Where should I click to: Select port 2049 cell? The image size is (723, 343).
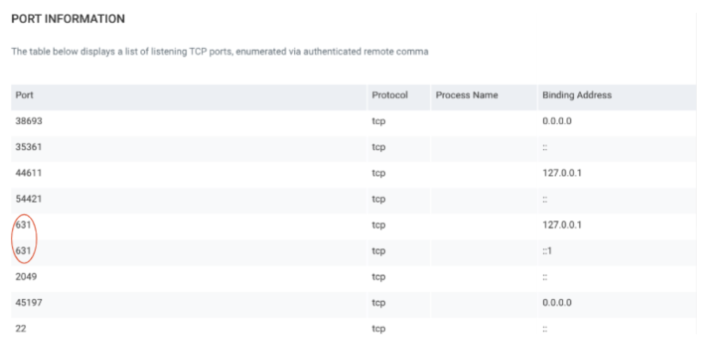[26, 277]
